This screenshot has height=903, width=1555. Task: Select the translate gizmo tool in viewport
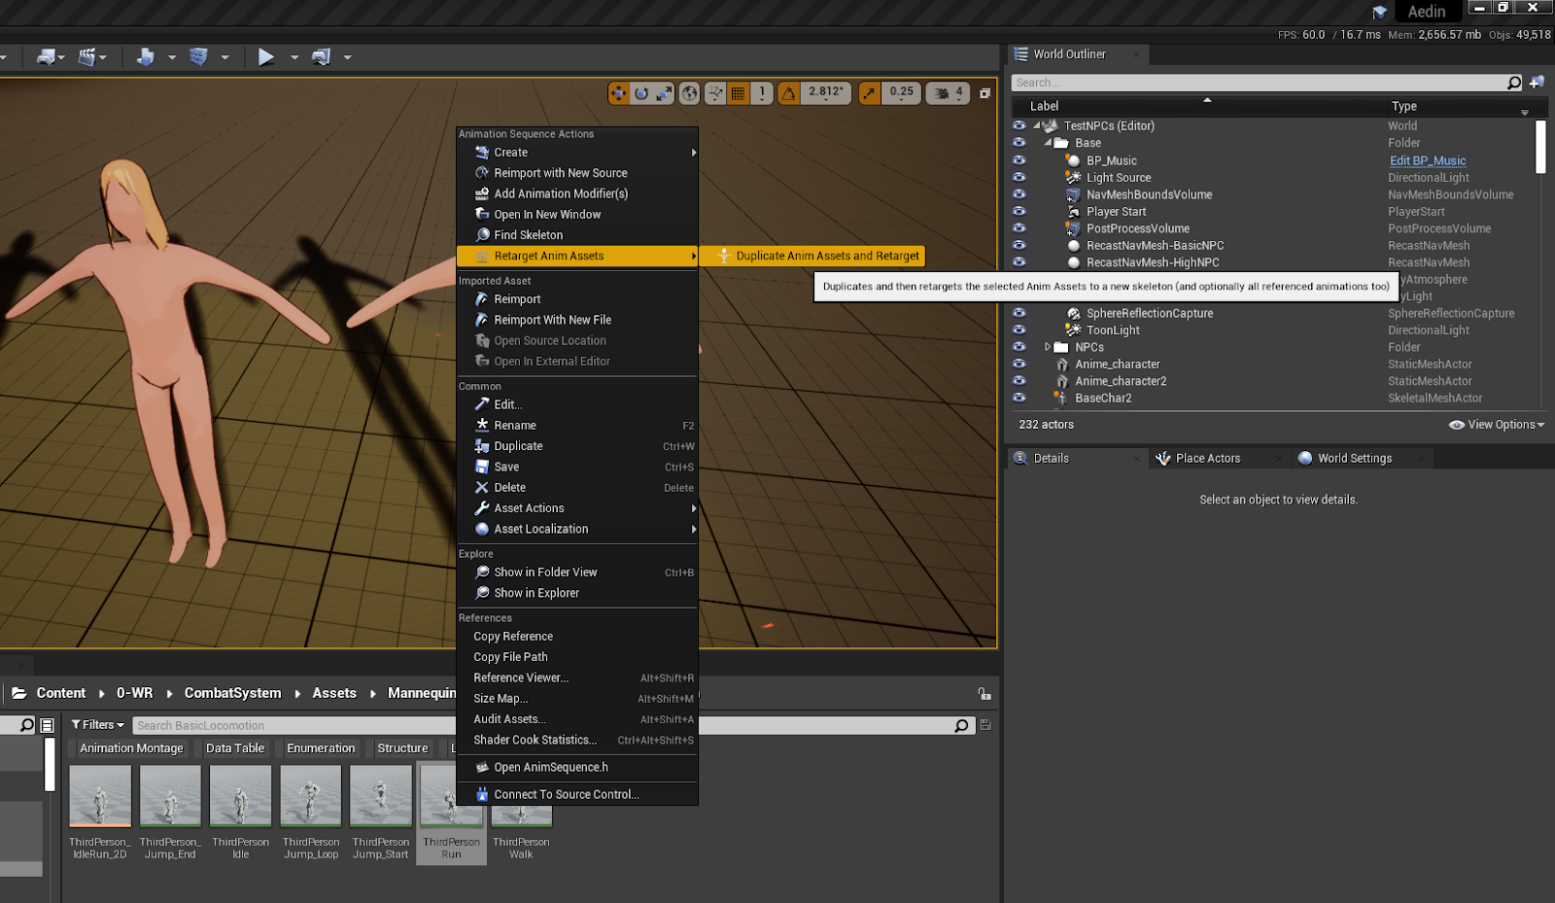coord(618,93)
